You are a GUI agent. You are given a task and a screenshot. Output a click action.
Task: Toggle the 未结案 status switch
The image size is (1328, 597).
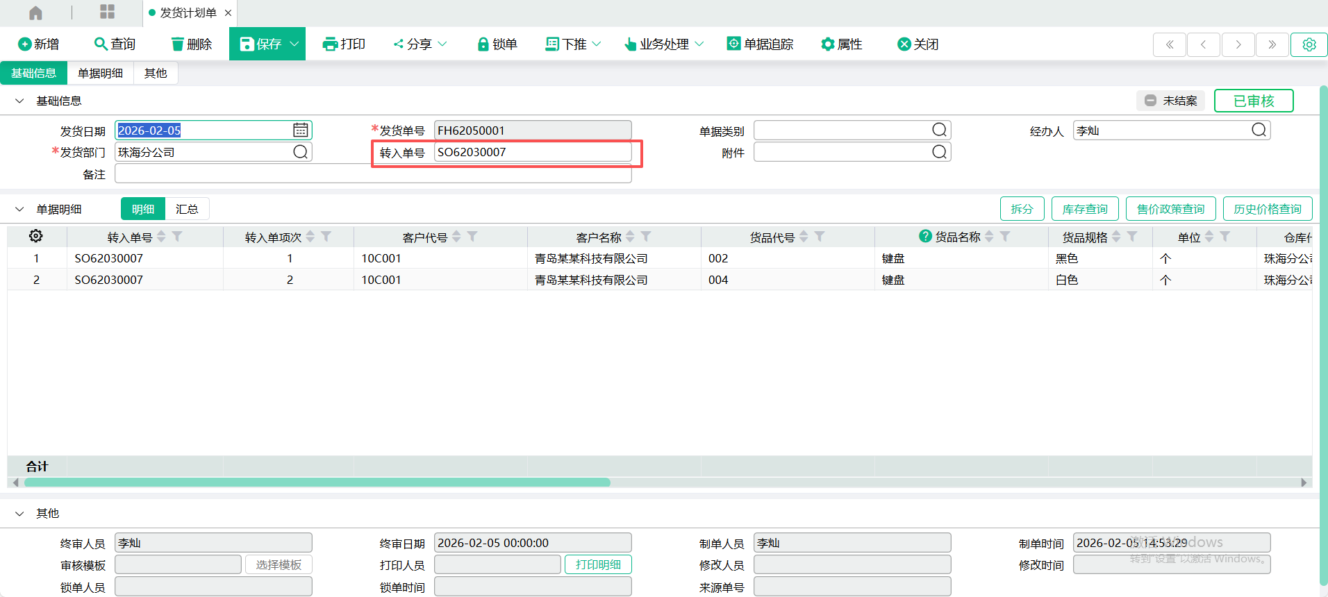click(1151, 101)
